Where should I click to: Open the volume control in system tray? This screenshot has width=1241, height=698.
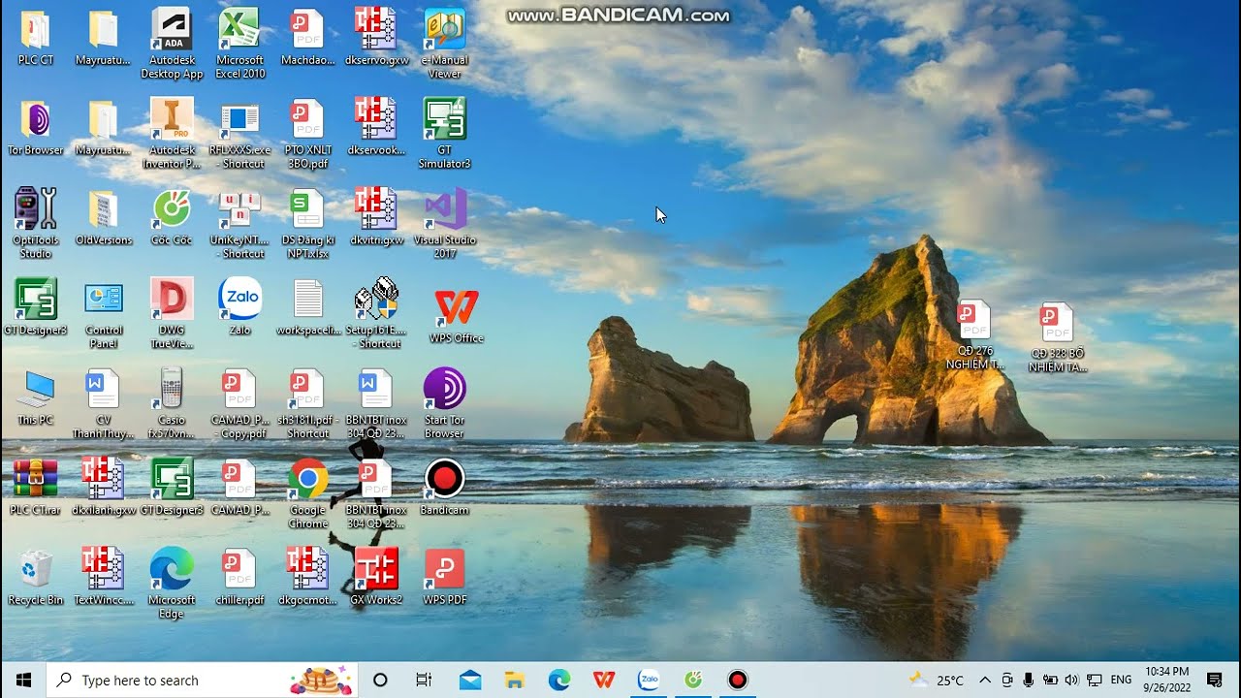coord(1071,680)
